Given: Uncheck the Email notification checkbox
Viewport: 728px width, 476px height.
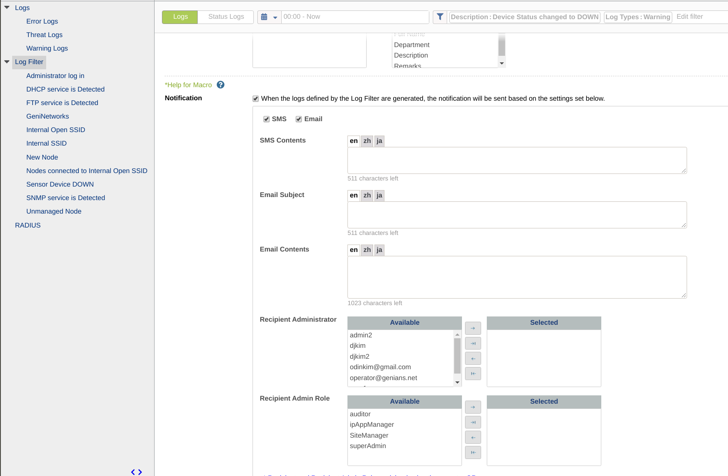Looking at the screenshot, I should (x=299, y=119).
